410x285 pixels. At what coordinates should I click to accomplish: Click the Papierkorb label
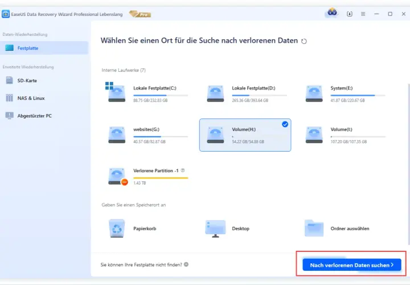click(x=145, y=229)
